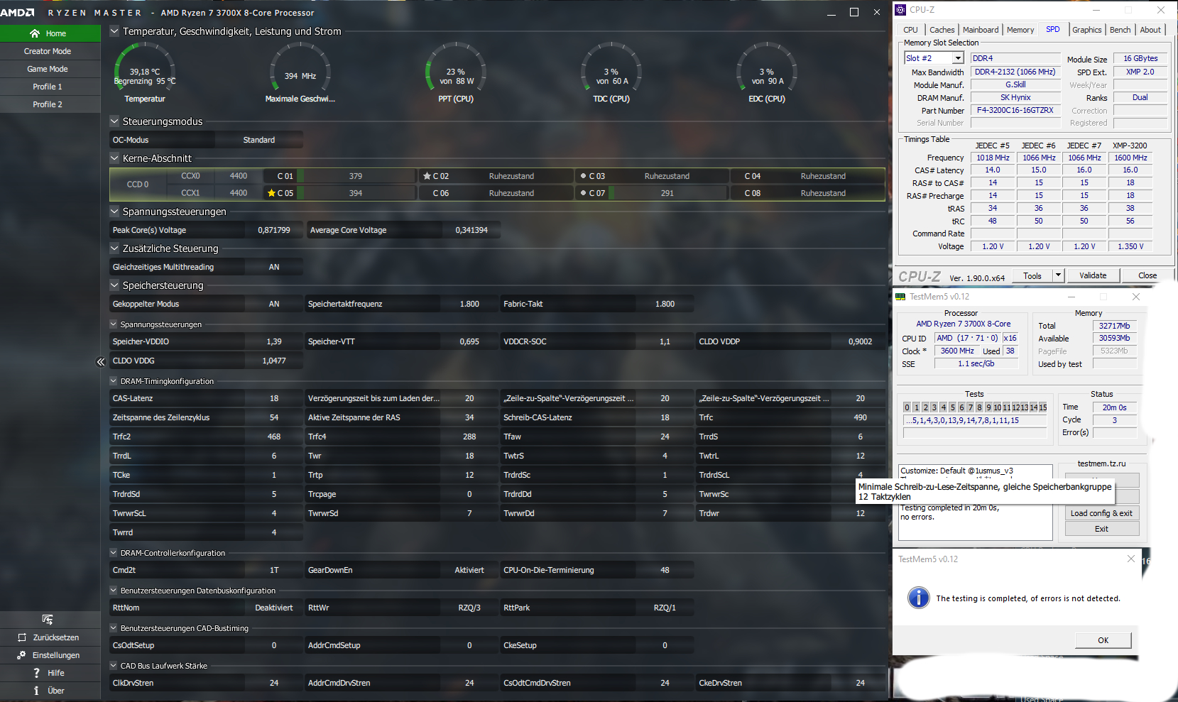Collapse the Kerne-Abschnitt section
Viewport: 1178px width, 702px height.
(114, 158)
